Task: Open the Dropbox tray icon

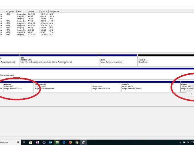Action: click(x=188, y=142)
